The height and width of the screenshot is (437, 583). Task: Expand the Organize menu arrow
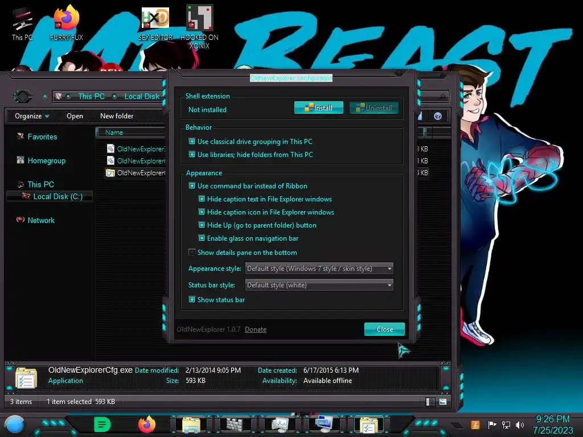(47, 116)
